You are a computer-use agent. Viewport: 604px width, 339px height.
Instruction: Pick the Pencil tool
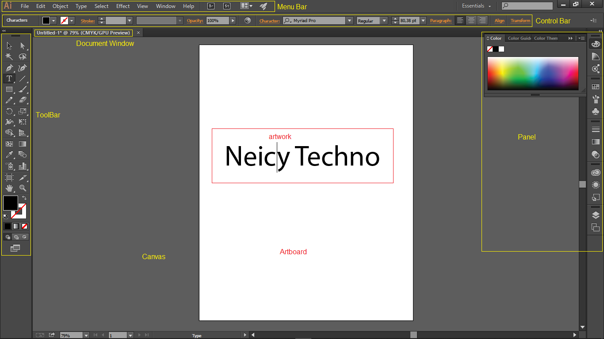click(9, 100)
